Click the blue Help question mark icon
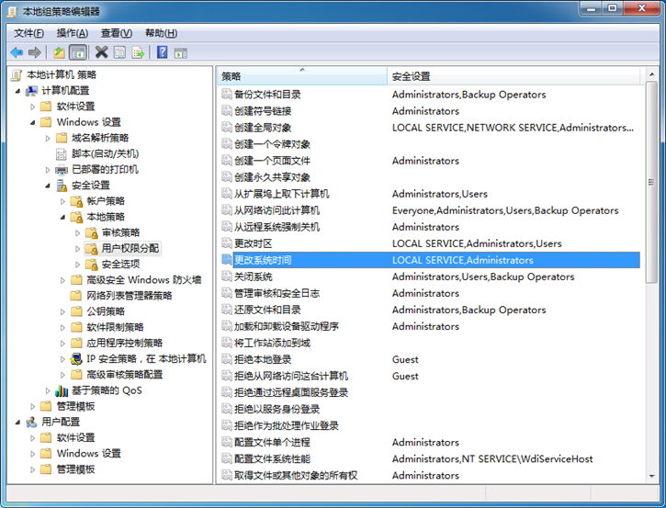 coord(162,52)
